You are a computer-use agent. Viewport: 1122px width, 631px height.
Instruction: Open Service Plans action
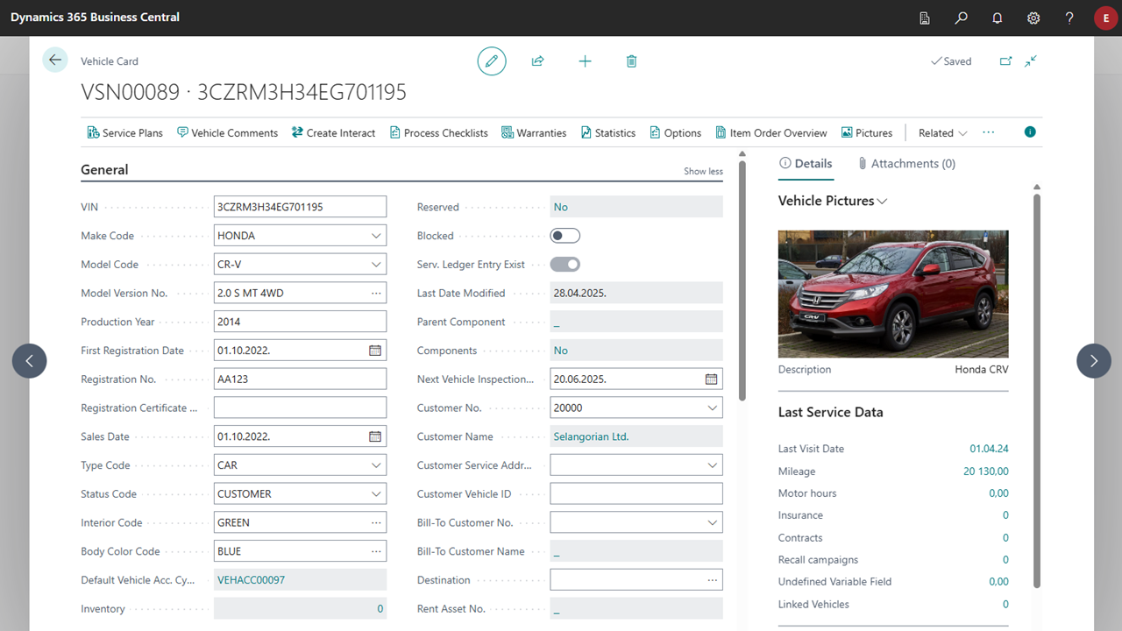tap(124, 132)
